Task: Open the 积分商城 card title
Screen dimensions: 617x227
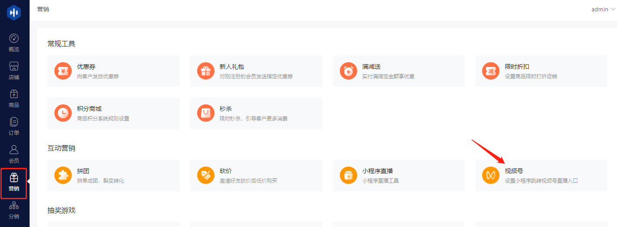Action: tap(89, 109)
